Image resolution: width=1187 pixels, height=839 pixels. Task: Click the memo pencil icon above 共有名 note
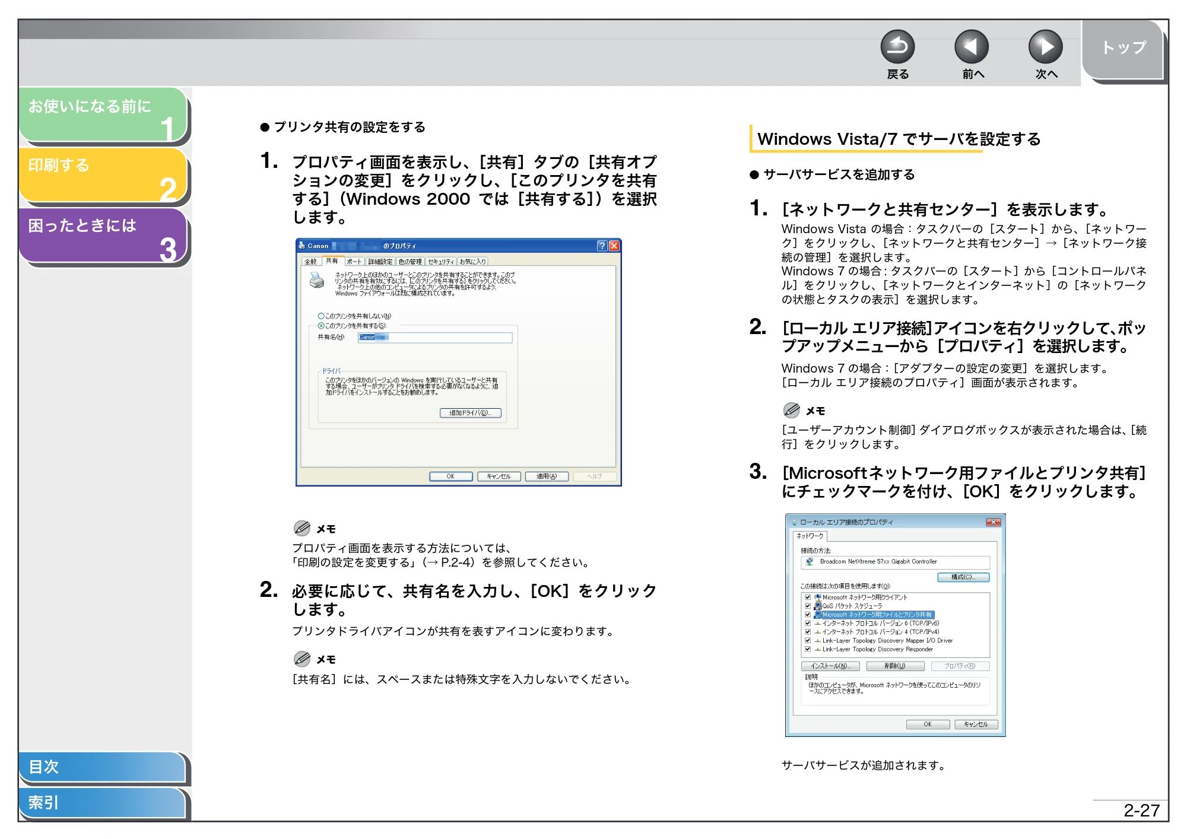302,659
